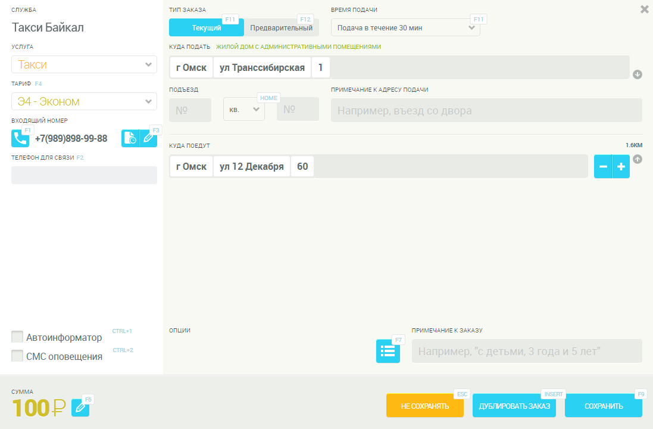Open the Тариф dropdown Э4 - Эконом
Screen dimensions: 653x429
(84, 101)
